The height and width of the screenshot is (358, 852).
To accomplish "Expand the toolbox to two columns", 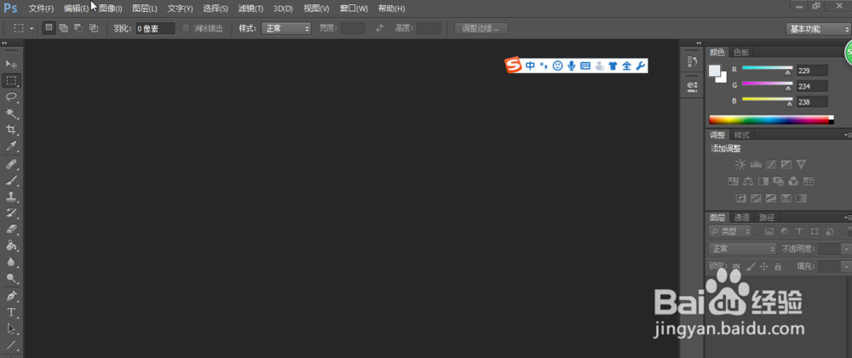I will (5, 43).
